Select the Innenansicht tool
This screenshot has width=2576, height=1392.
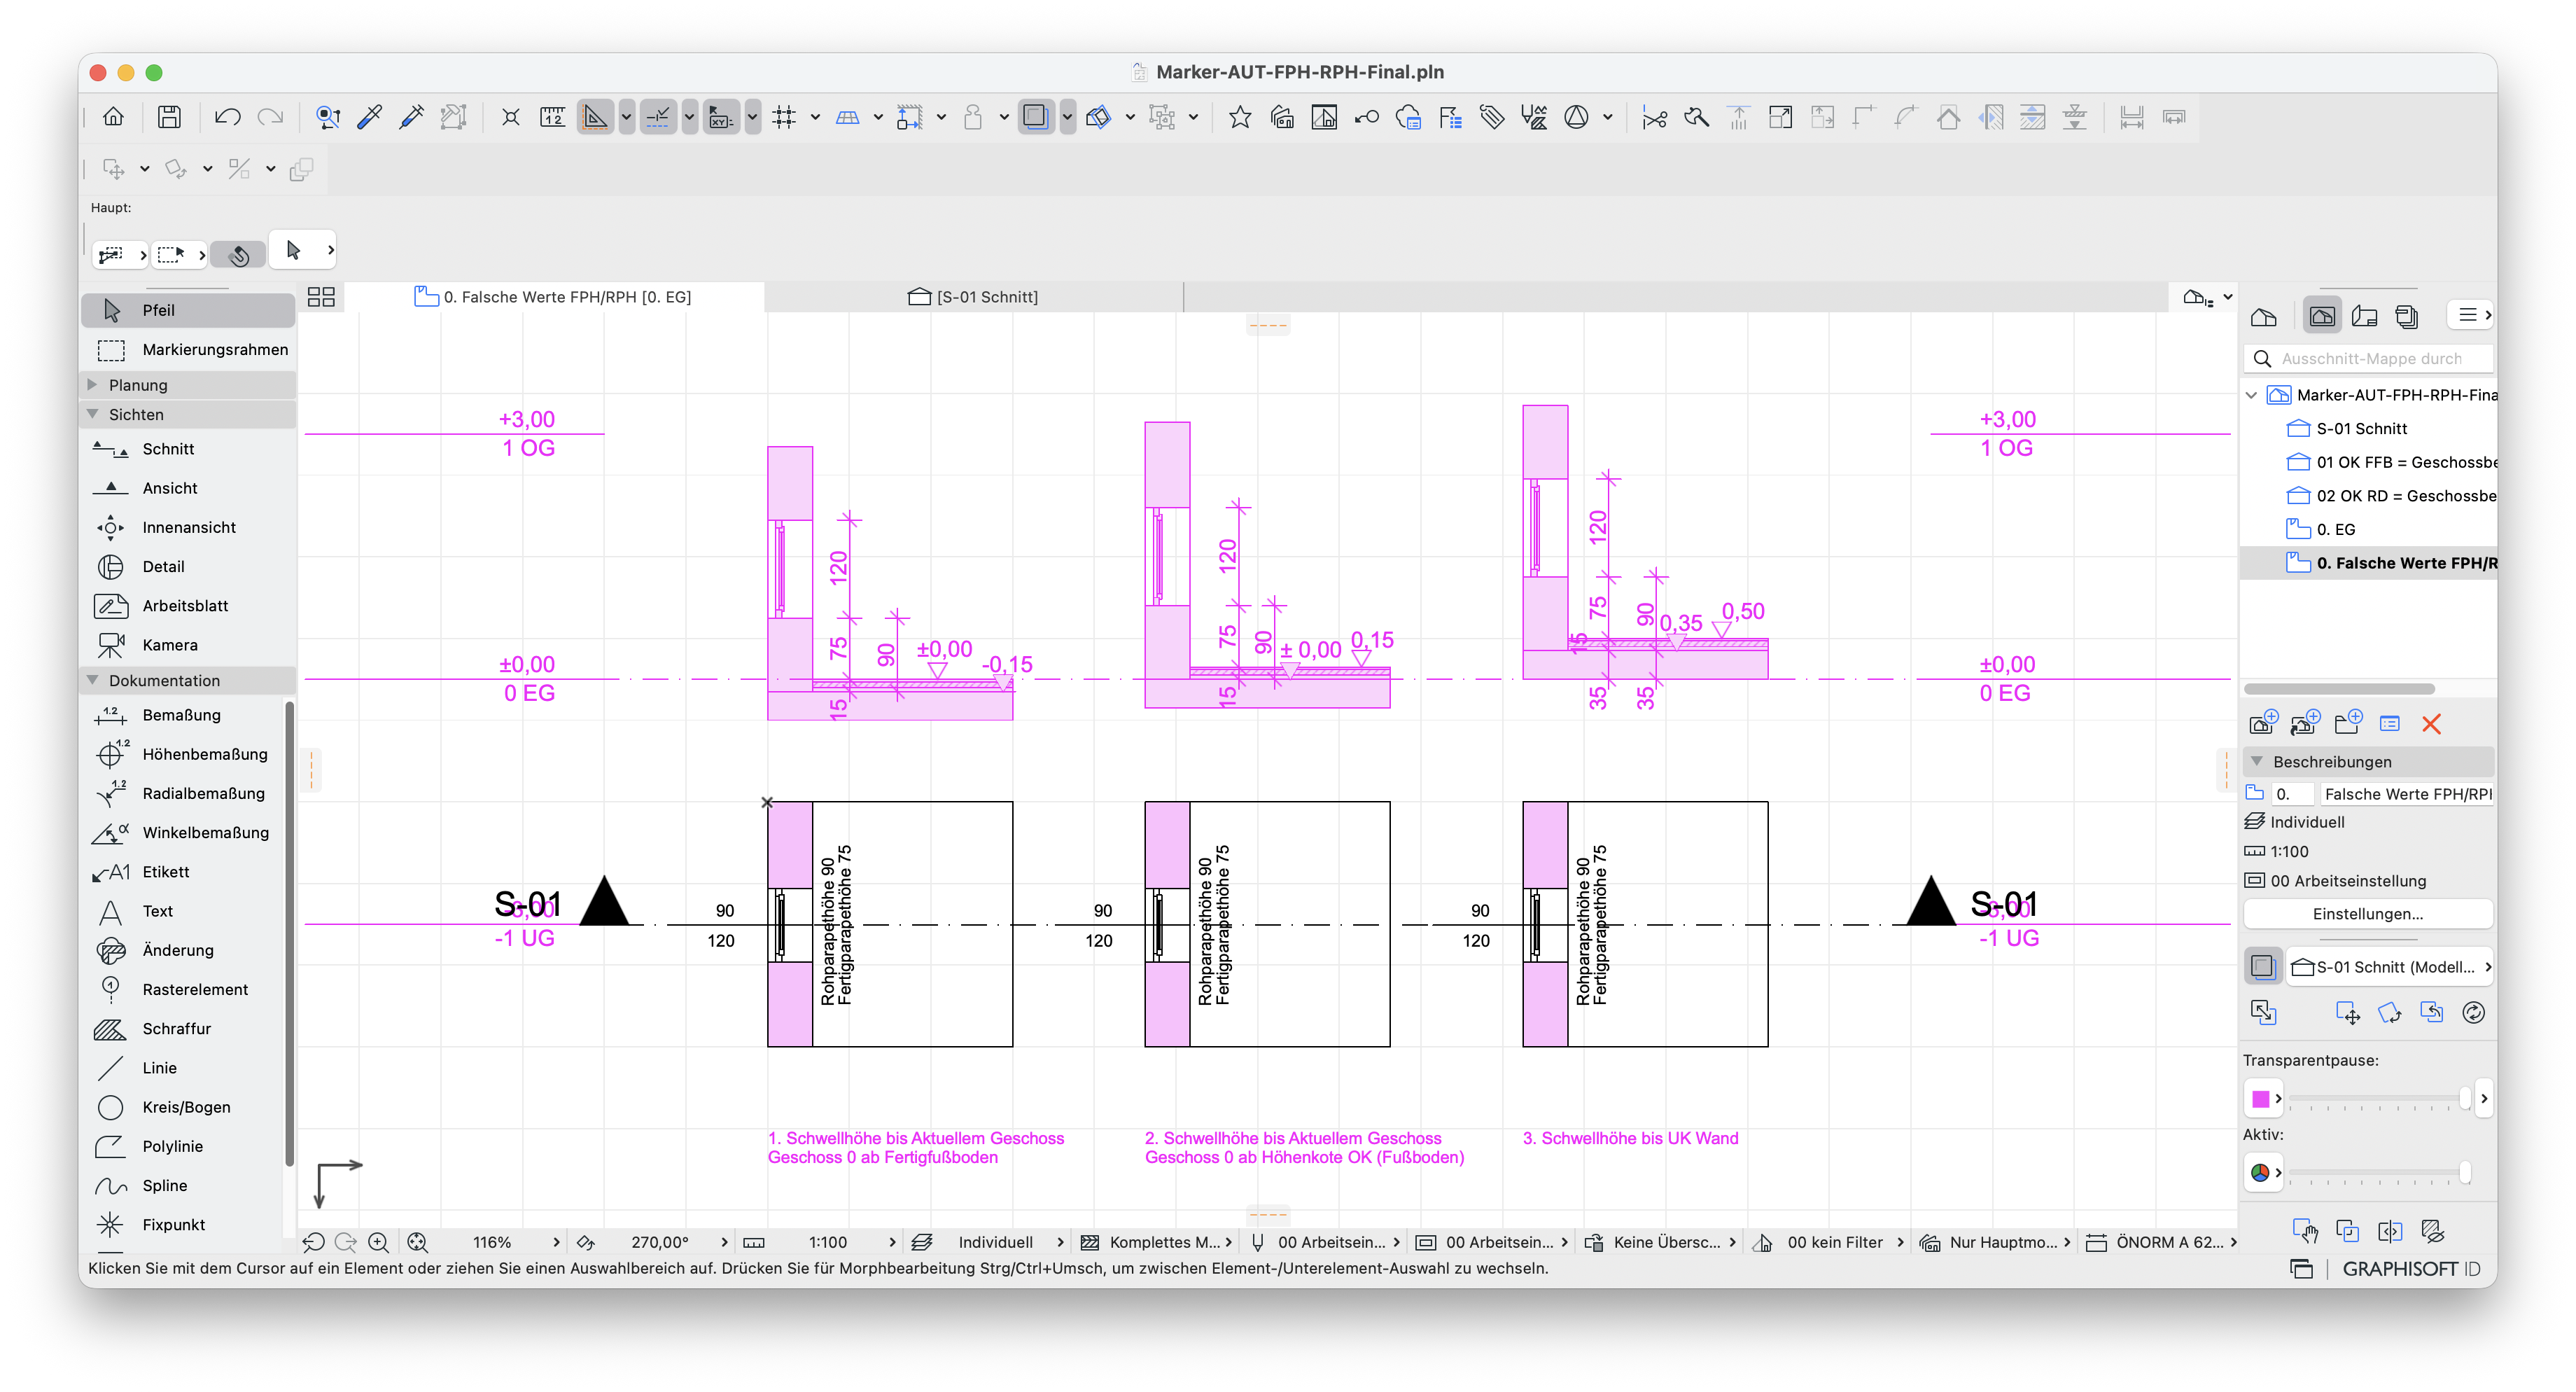[188, 527]
